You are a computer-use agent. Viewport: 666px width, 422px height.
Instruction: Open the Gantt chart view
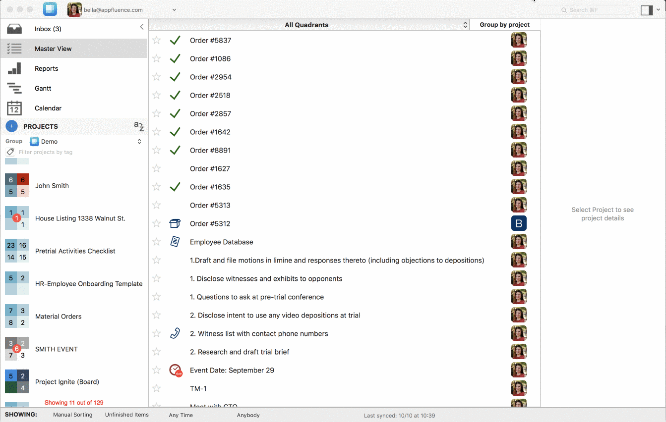pos(42,88)
